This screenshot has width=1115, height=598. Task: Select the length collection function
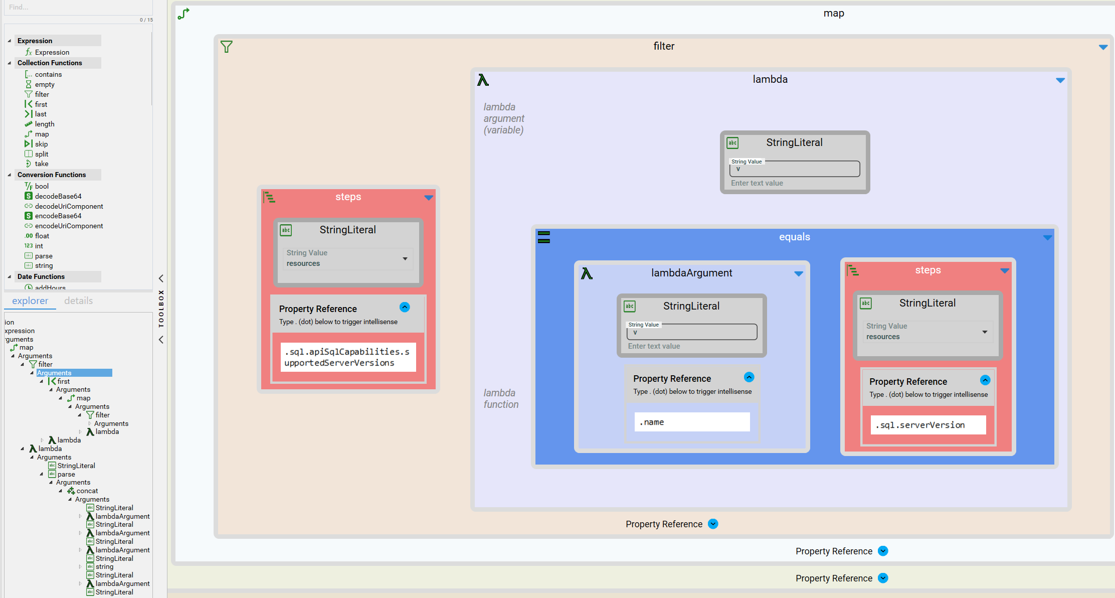pyautogui.click(x=44, y=124)
